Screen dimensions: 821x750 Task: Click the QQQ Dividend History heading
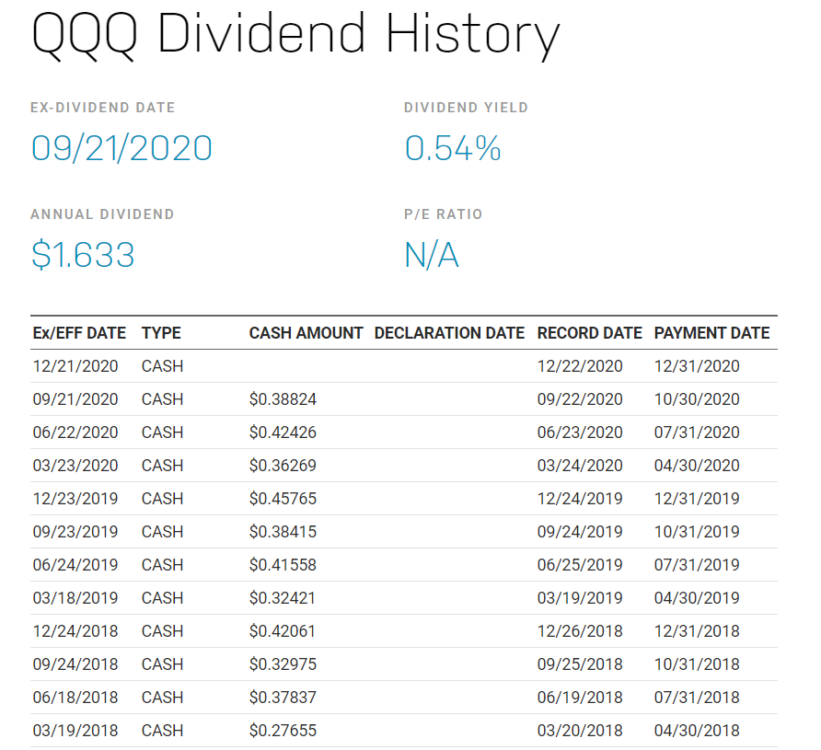[295, 35]
